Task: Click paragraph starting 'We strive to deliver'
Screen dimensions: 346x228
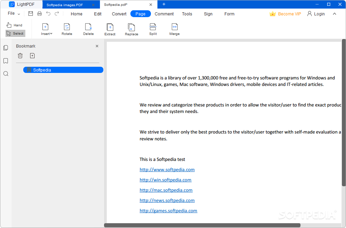Action: pos(240,135)
